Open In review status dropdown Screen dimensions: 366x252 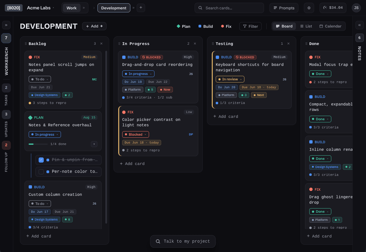click(230, 79)
